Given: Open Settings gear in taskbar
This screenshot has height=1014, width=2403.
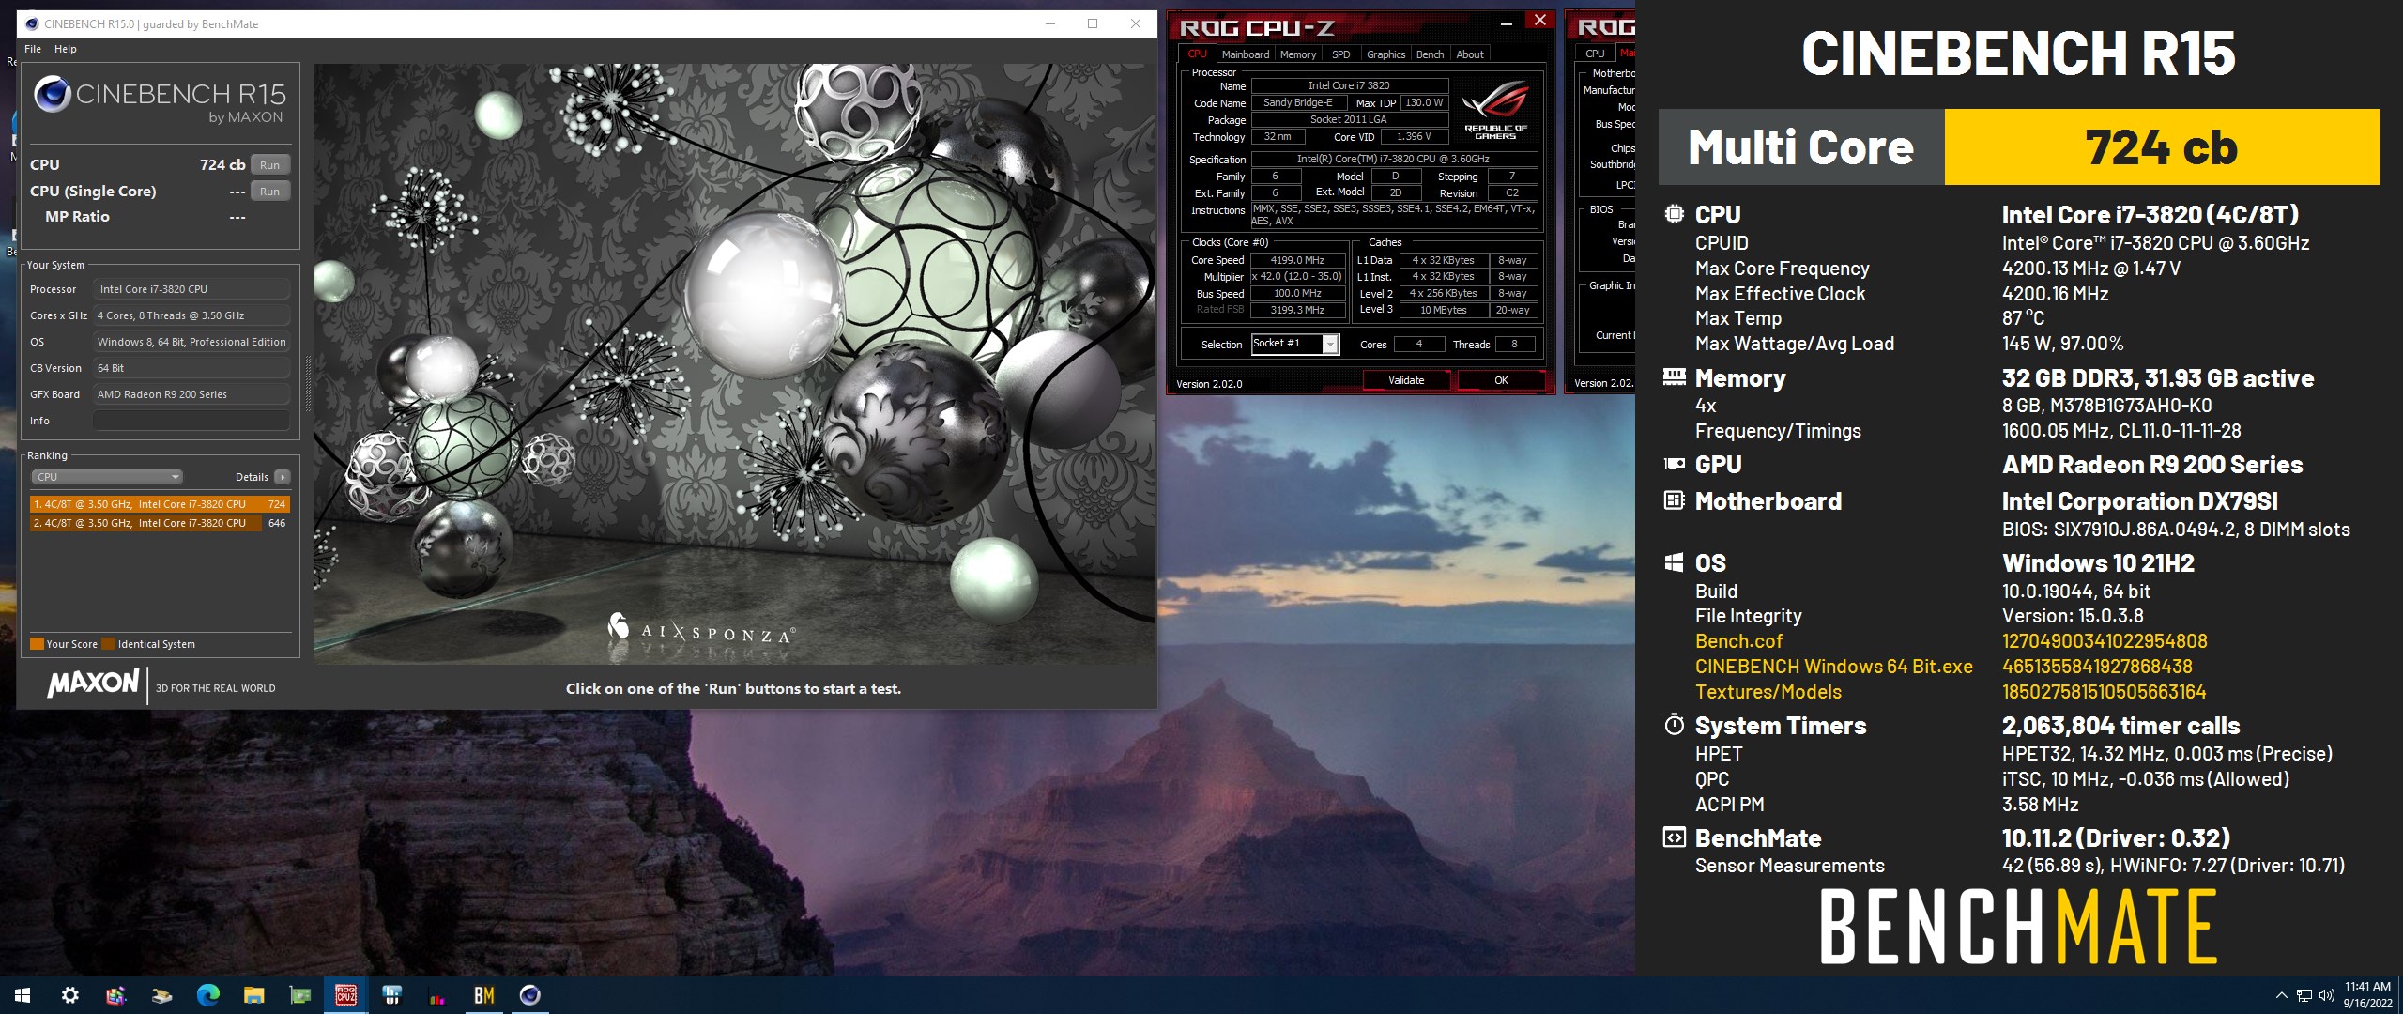Looking at the screenshot, I should tap(69, 995).
